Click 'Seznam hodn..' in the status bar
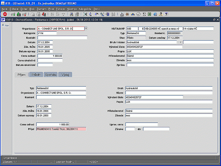The image size is (221, 166). (65, 162)
